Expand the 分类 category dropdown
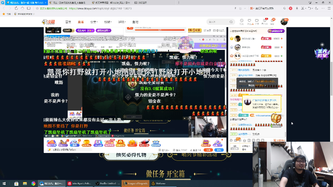333x187 pixels. [x=94, y=22]
